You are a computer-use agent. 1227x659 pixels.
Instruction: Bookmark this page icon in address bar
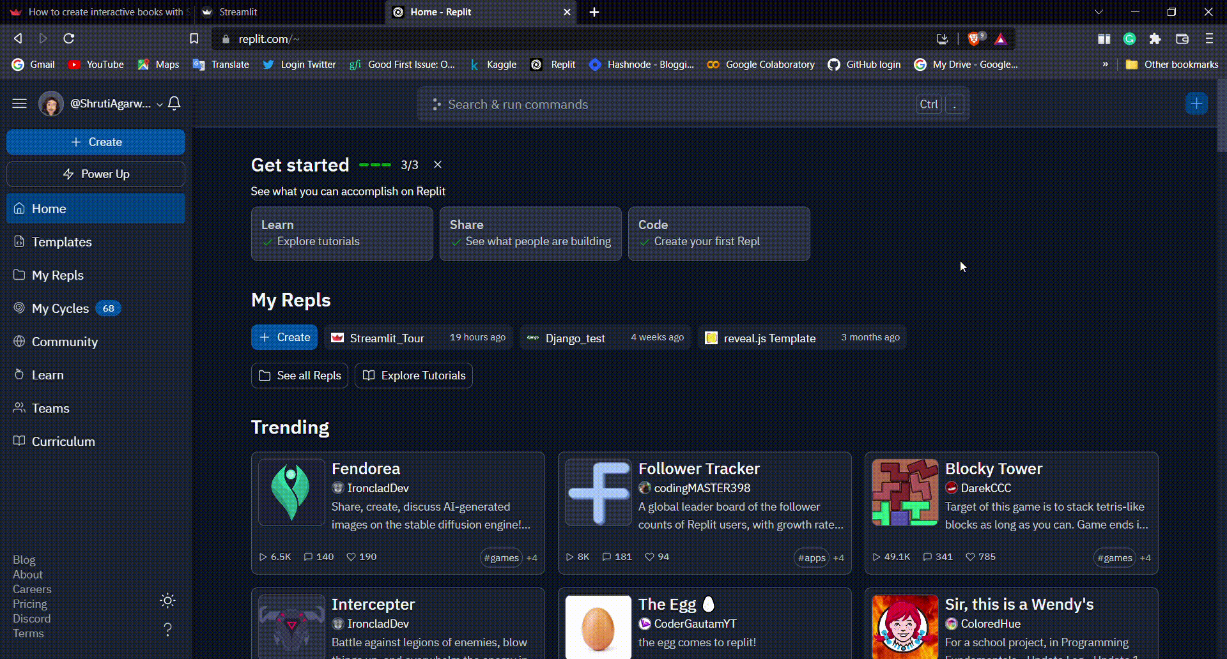point(194,39)
